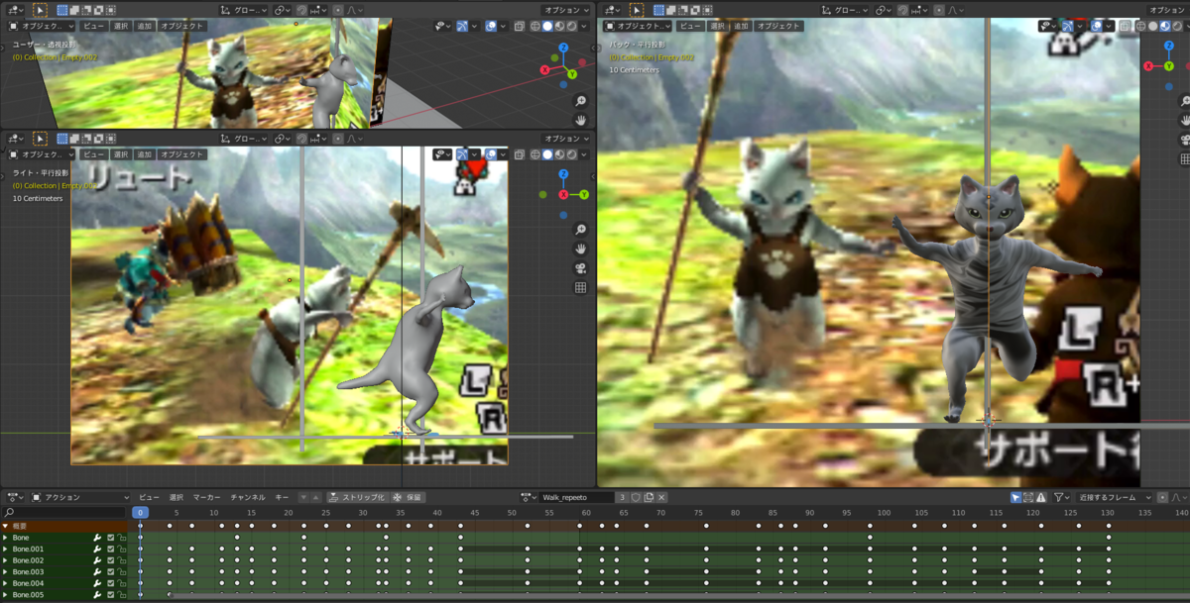
Task: Switch perspective viewport to rendered shading
Action: click(571, 26)
